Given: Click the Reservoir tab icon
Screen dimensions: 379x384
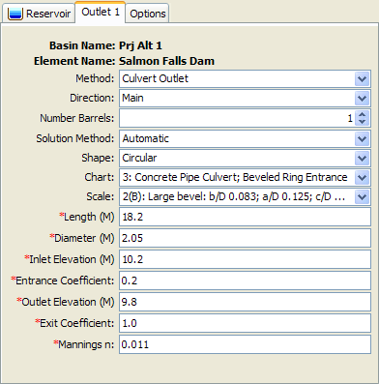Looking at the screenshot, I should [15, 14].
